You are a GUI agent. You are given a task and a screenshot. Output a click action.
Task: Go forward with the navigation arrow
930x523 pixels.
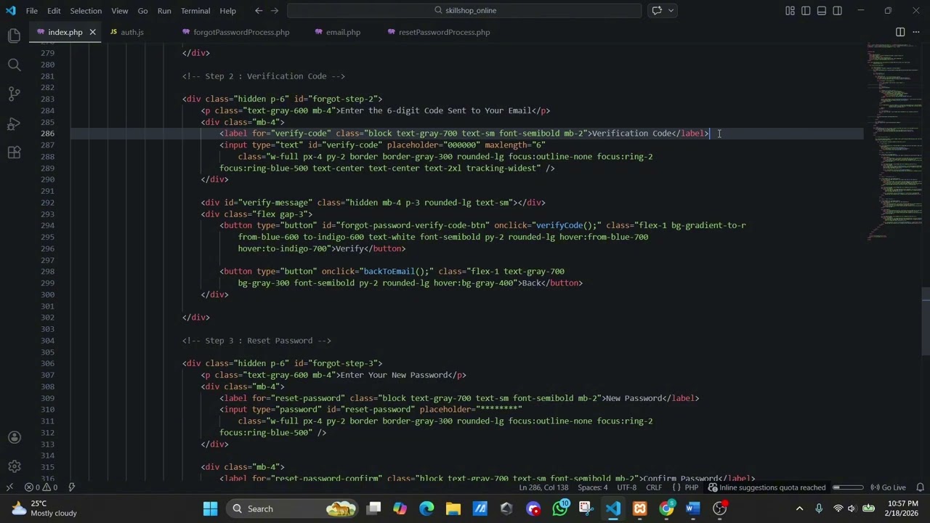click(x=275, y=10)
